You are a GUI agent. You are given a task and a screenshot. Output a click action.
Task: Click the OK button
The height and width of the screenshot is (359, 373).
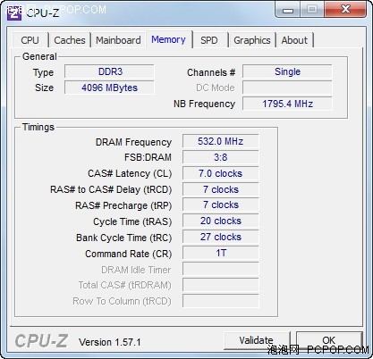click(x=329, y=340)
